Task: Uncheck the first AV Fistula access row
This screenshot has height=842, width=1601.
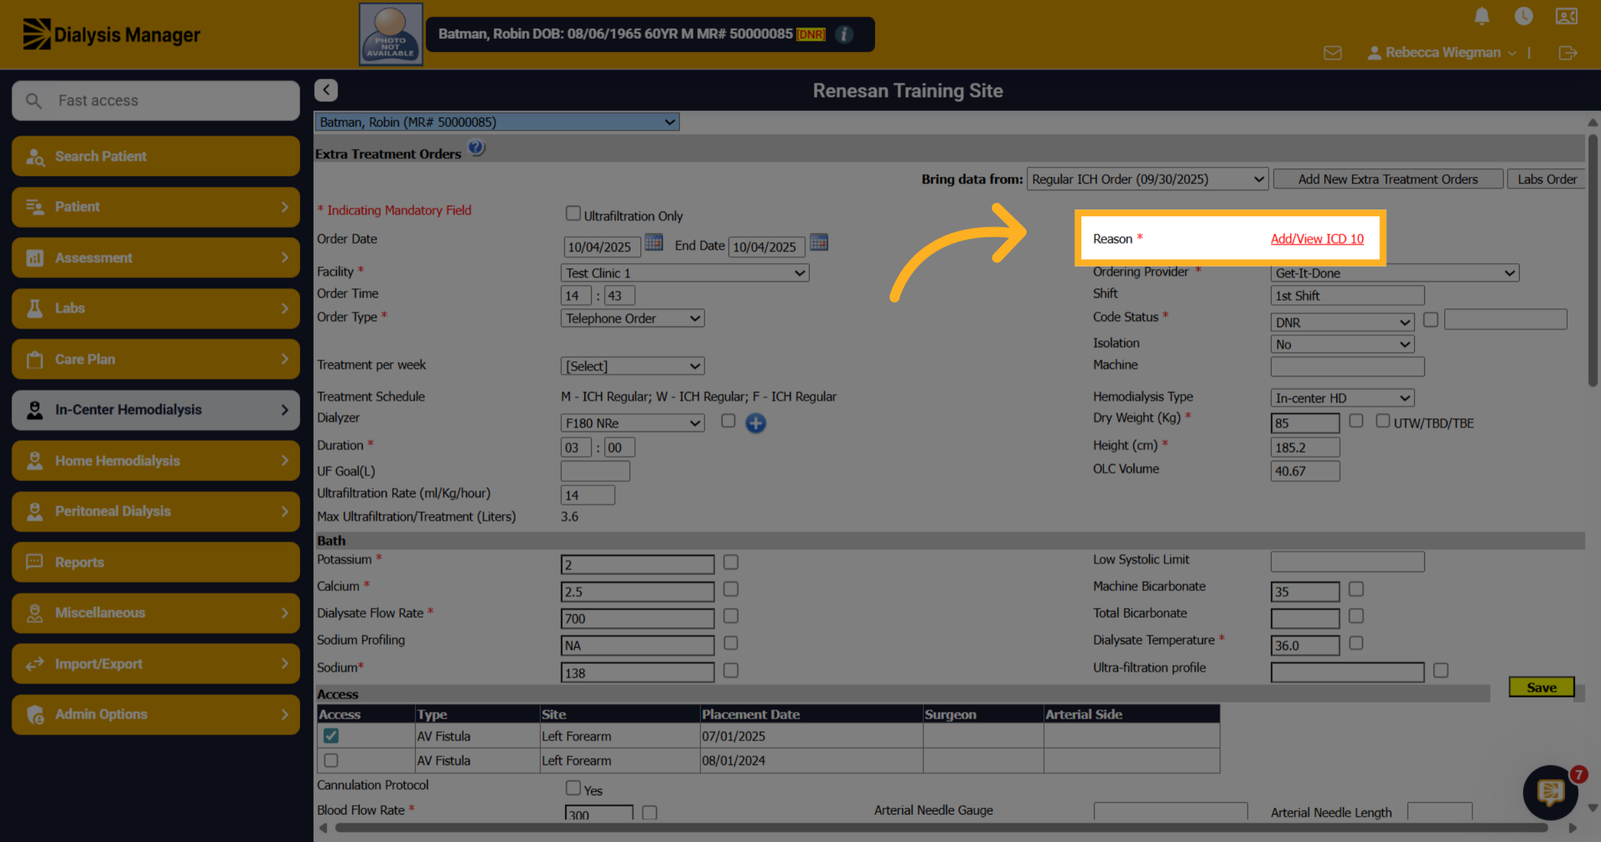Action: [331, 735]
